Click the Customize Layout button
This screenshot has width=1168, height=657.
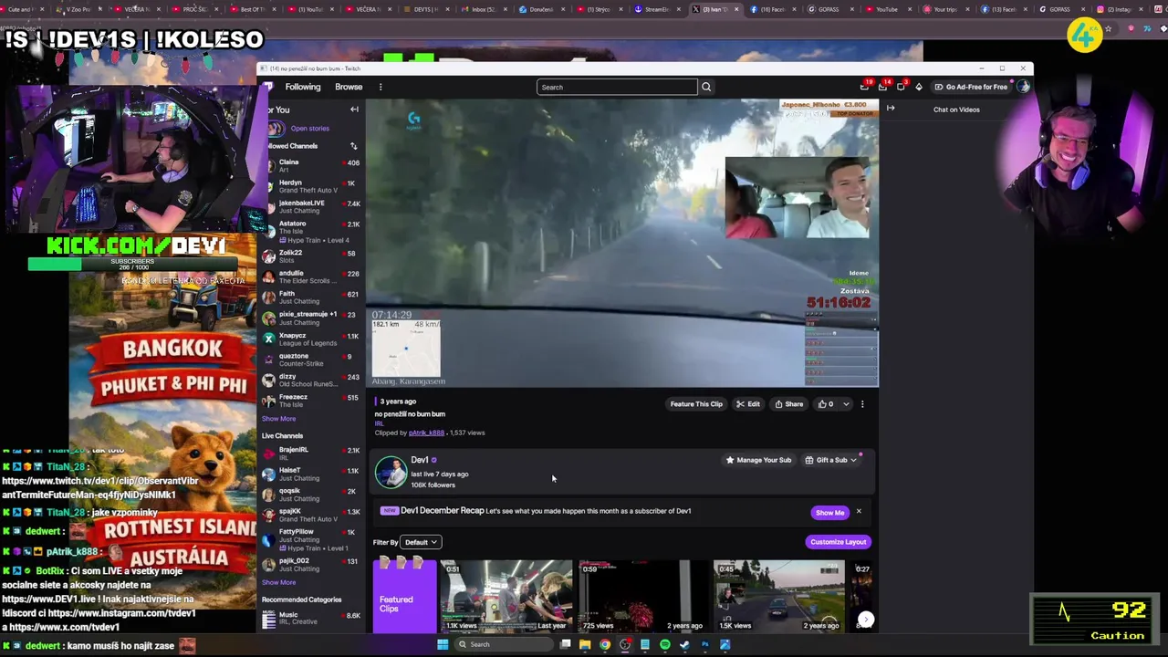838,542
